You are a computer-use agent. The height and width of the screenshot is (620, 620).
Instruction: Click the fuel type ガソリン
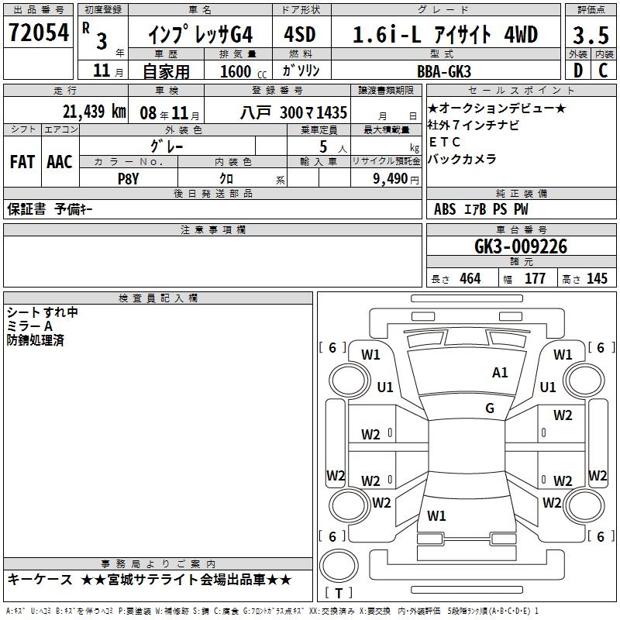[301, 71]
